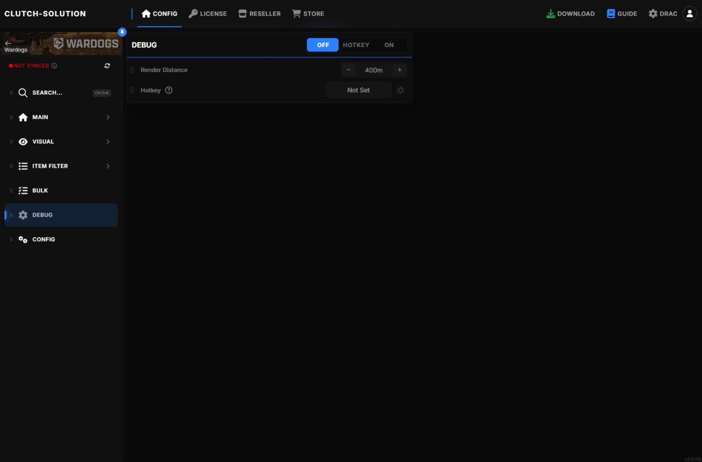Click the 400m render distance value
Image resolution: width=702 pixels, height=462 pixels.
pos(374,70)
